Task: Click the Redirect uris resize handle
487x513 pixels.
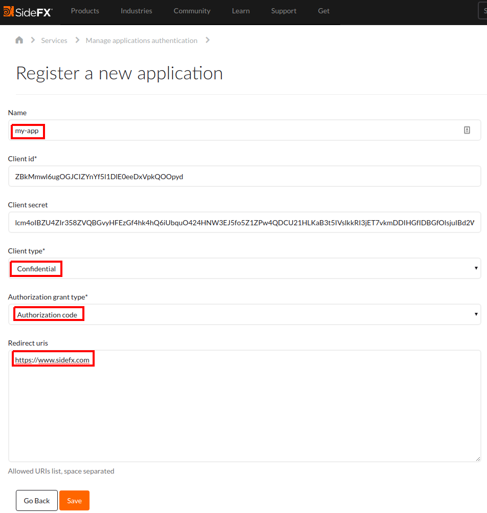Action: [478, 459]
